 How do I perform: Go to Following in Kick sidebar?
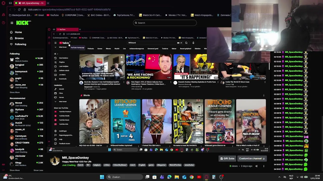tap(20, 44)
